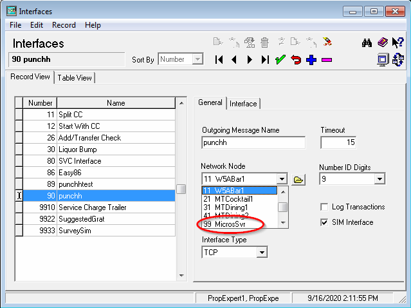Go to the first record

point(219,60)
